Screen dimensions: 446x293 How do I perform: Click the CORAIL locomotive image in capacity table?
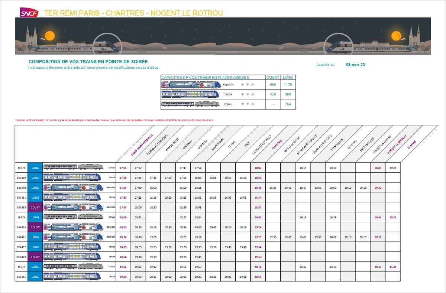pos(206,104)
